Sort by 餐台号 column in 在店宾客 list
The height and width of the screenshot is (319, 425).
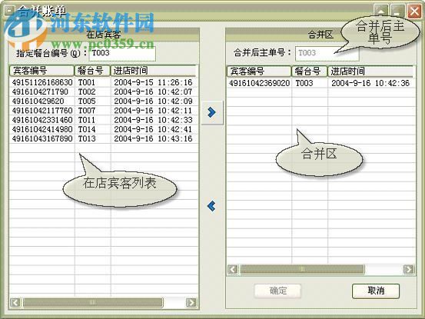click(x=92, y=71)
